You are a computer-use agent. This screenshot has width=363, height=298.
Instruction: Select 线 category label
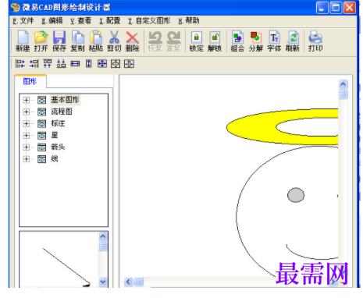pos(55,158)
